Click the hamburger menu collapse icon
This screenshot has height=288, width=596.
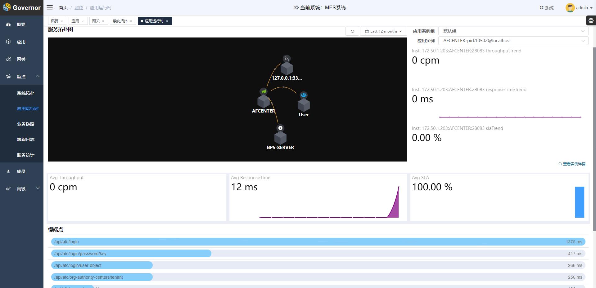[x=50, y=7]
